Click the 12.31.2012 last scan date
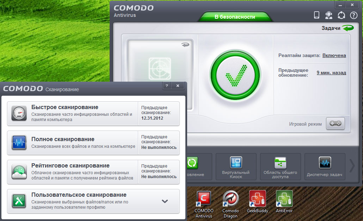This screenshot has height=221, width=363. [x=152, y=118]
